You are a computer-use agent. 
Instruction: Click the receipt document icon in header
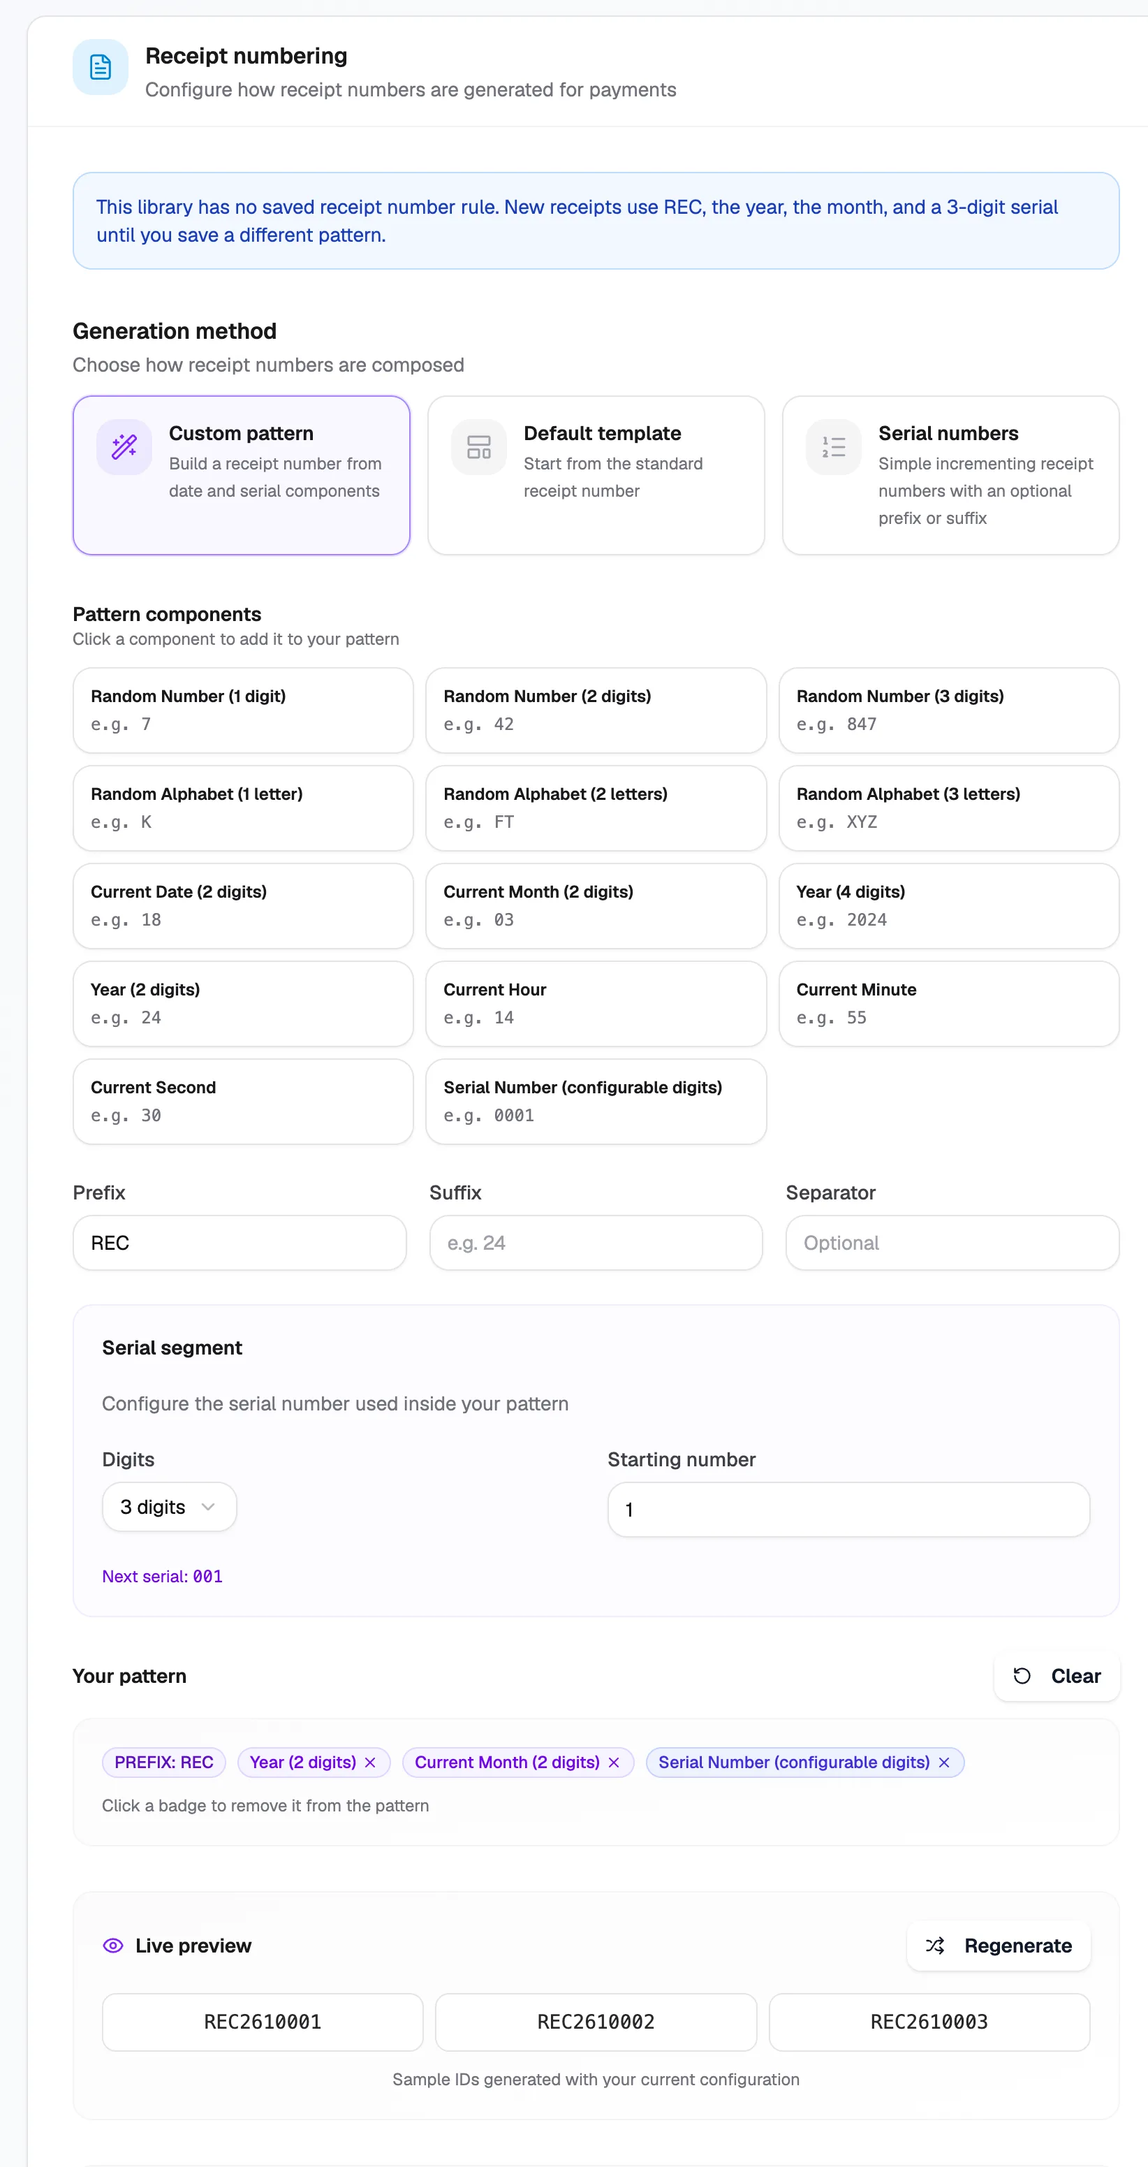[100, 67]
